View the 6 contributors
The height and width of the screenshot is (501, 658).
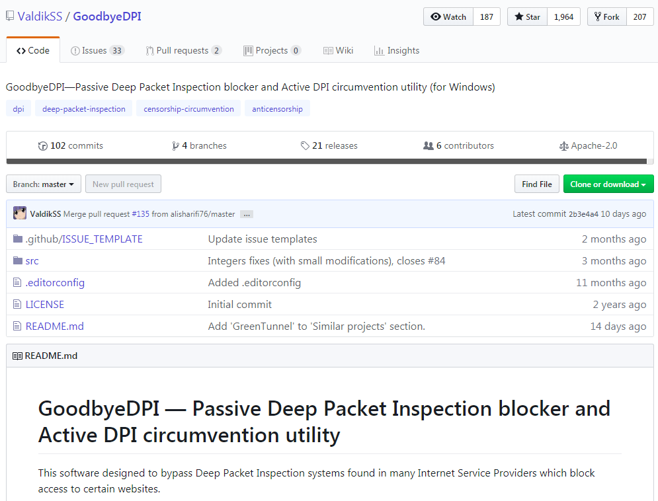point(458,145)
